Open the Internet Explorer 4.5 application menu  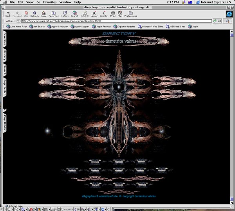[x=213, y=2]
